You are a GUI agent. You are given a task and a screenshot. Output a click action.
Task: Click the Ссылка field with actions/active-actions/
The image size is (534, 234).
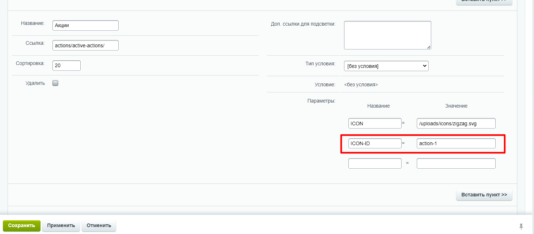tap(85, 45)
